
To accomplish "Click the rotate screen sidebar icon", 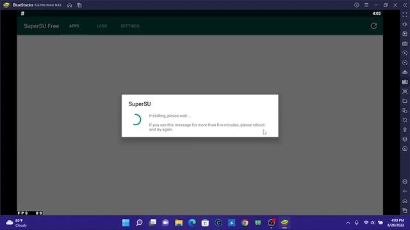I will (x=405, y=111).
